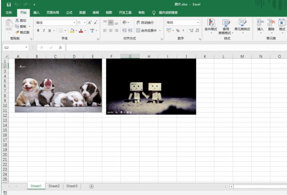Click the Increase Indent icon

click(x=130, y=30)
